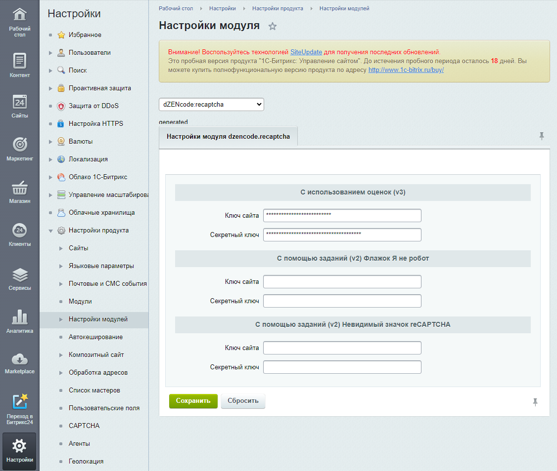
Task: Collapse the Настройки продукта tree section
Action: tap(50, 231)
